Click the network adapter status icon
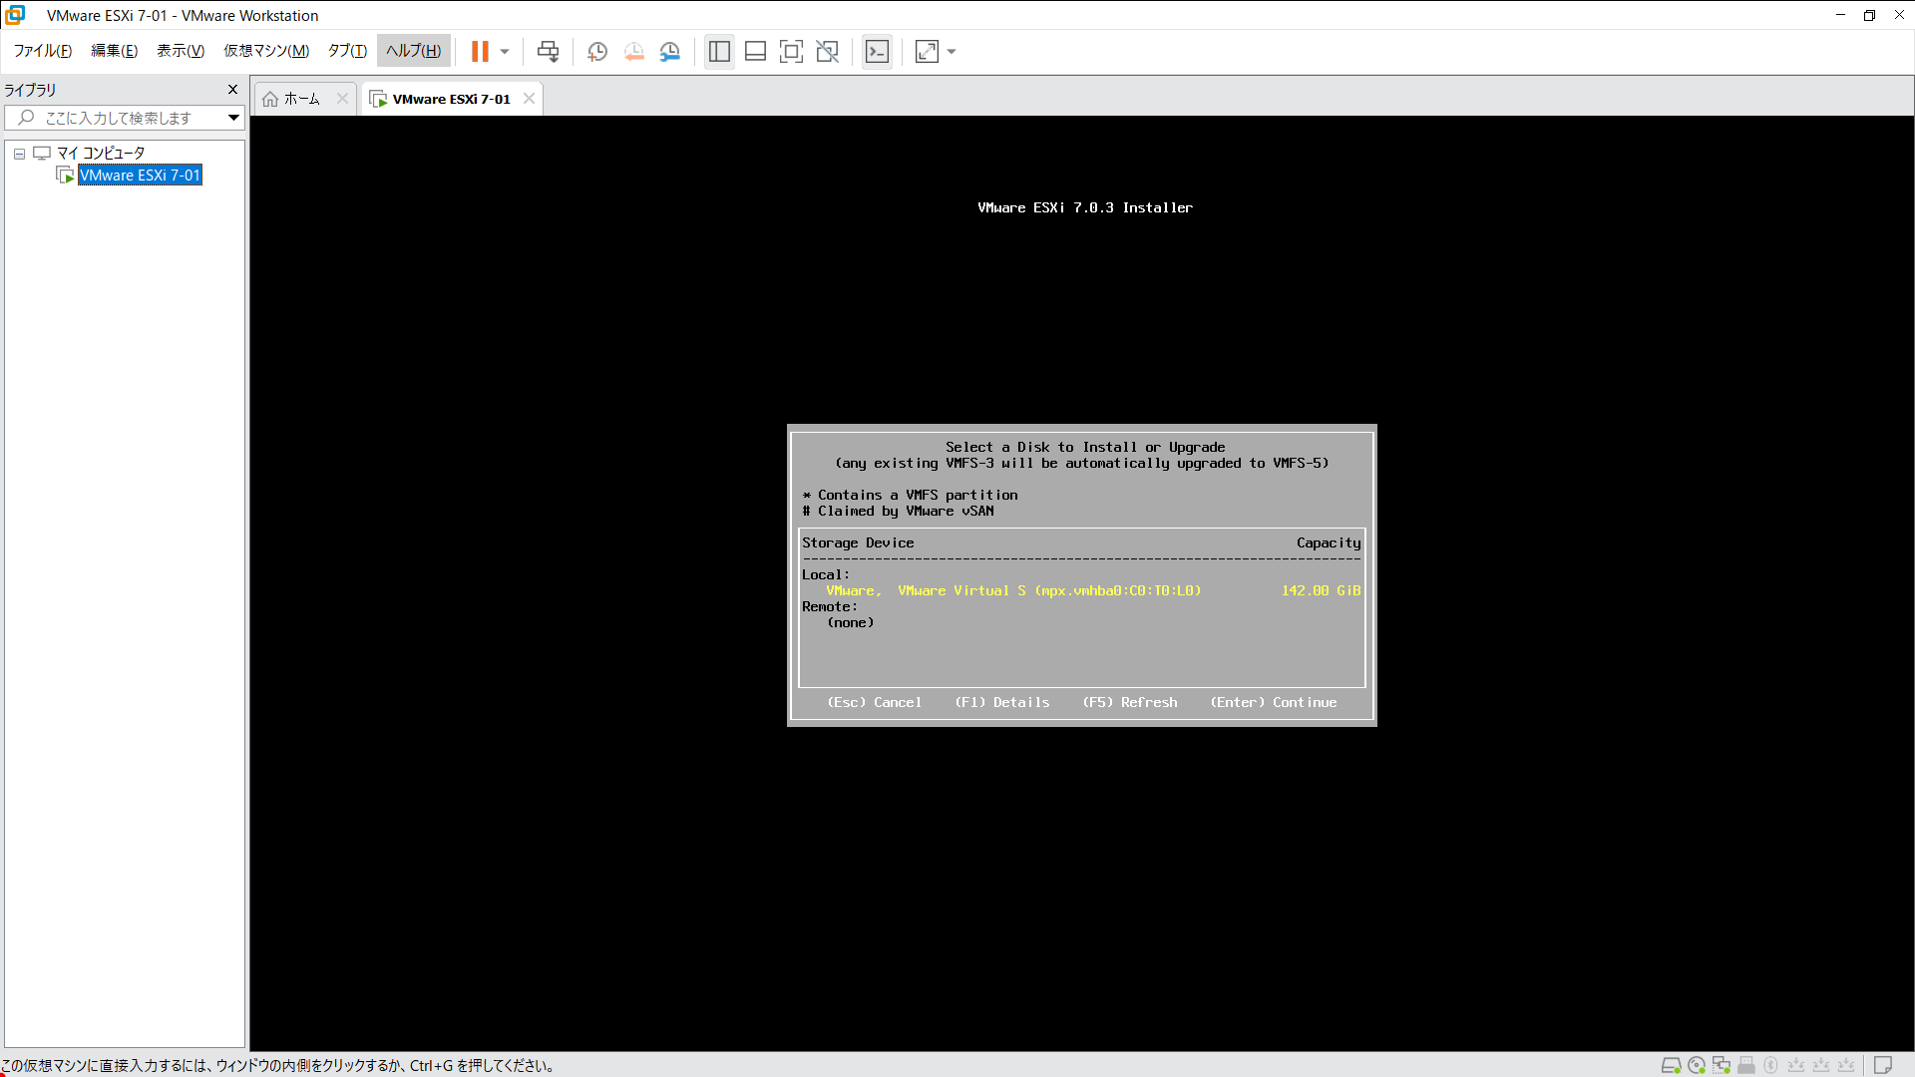This screenshot has width=1915, height=1077. point(1722,1065)
